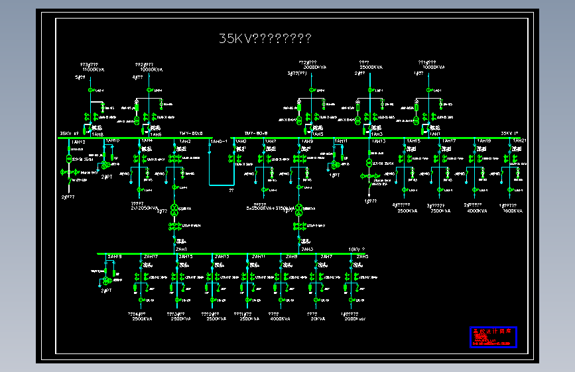The height and width of the screenshot is (372, 575).
Task: Select the "1AH11" cabinet label
Action: pyautogui.click(x=341, y=141)
